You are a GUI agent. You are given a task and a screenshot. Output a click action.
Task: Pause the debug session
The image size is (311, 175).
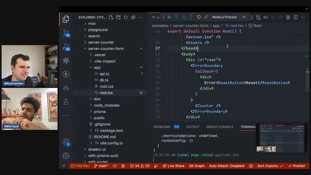169,17
